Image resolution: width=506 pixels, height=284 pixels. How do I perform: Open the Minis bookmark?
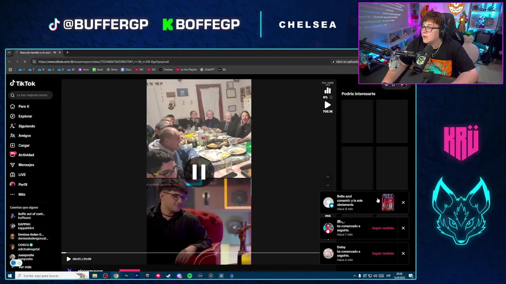tap(112, 70)
